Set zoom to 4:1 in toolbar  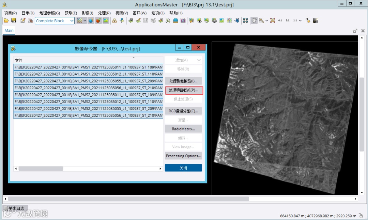tap(280, 20)
